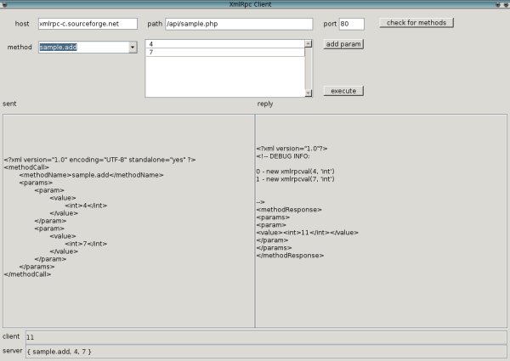Run the call with the execute button
The image size is (510, 361).
343,90
